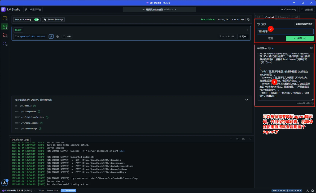Image resolution: width=316 pixels, height=193 pixels.
Task: Open the Community link
Action: pos(288,10)
